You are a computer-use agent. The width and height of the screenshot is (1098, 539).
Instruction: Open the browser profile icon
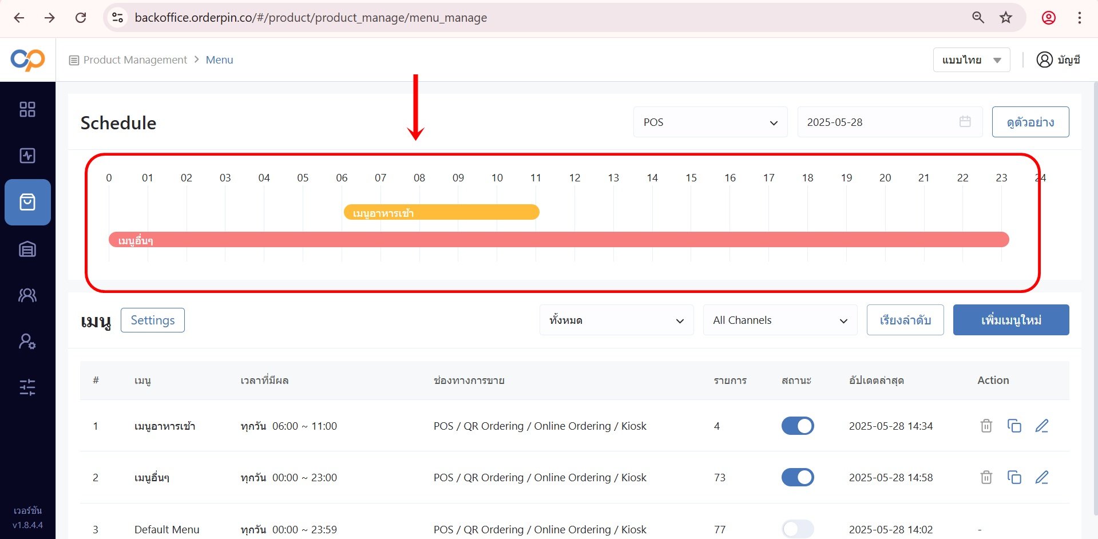1048,18
